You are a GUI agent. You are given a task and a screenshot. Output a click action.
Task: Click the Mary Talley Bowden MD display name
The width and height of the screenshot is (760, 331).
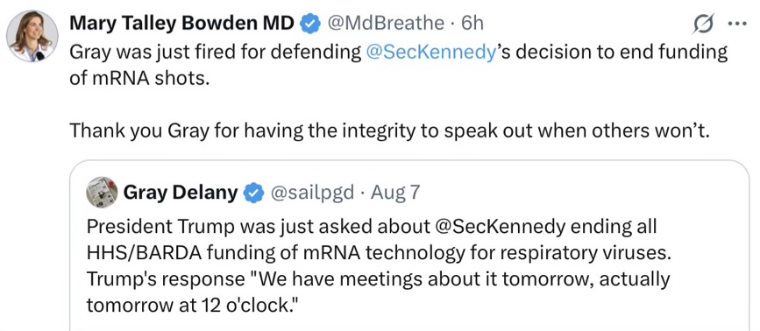click(182, 23)
